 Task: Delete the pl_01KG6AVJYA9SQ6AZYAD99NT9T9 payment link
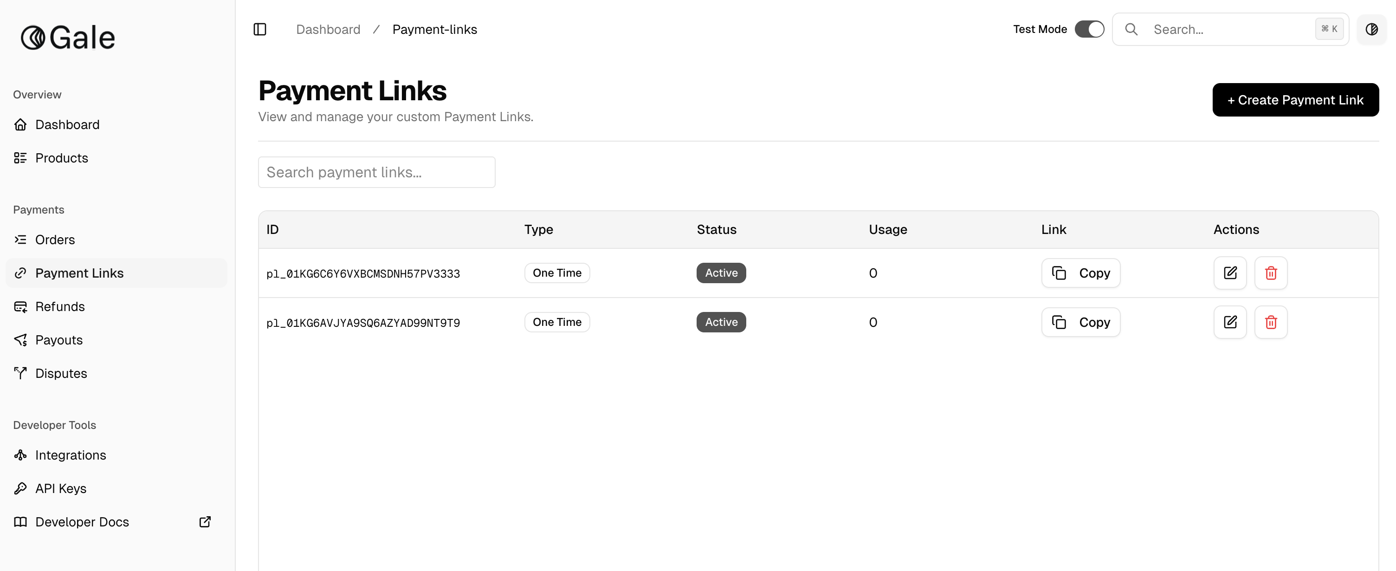[x=1270, y=322]
